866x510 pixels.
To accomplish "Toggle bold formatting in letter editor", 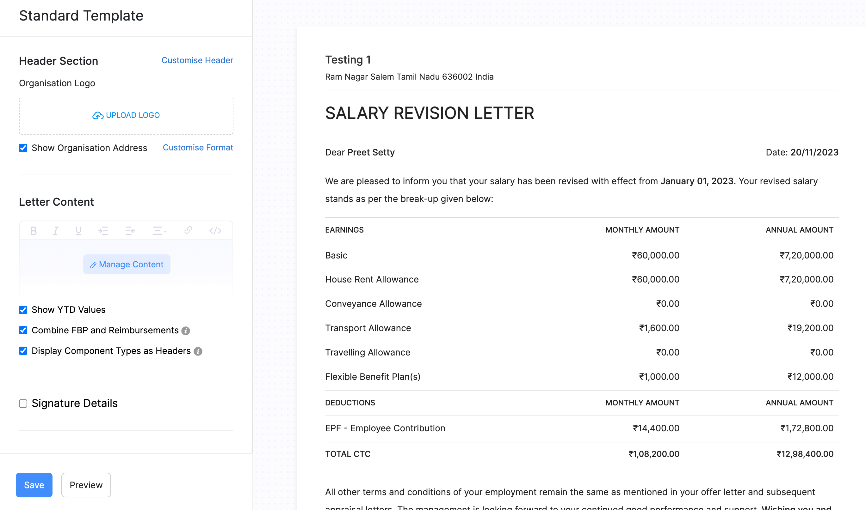I will click(x=33, y=231).
